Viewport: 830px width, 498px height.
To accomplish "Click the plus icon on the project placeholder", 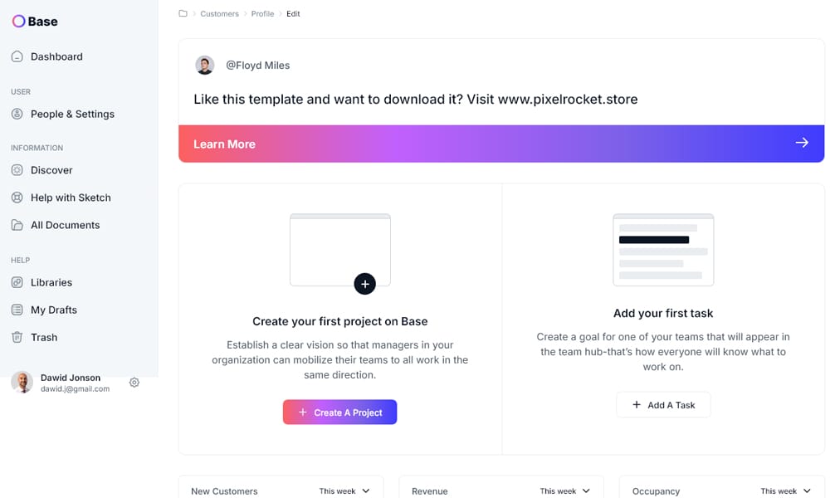I will point(365,284).
